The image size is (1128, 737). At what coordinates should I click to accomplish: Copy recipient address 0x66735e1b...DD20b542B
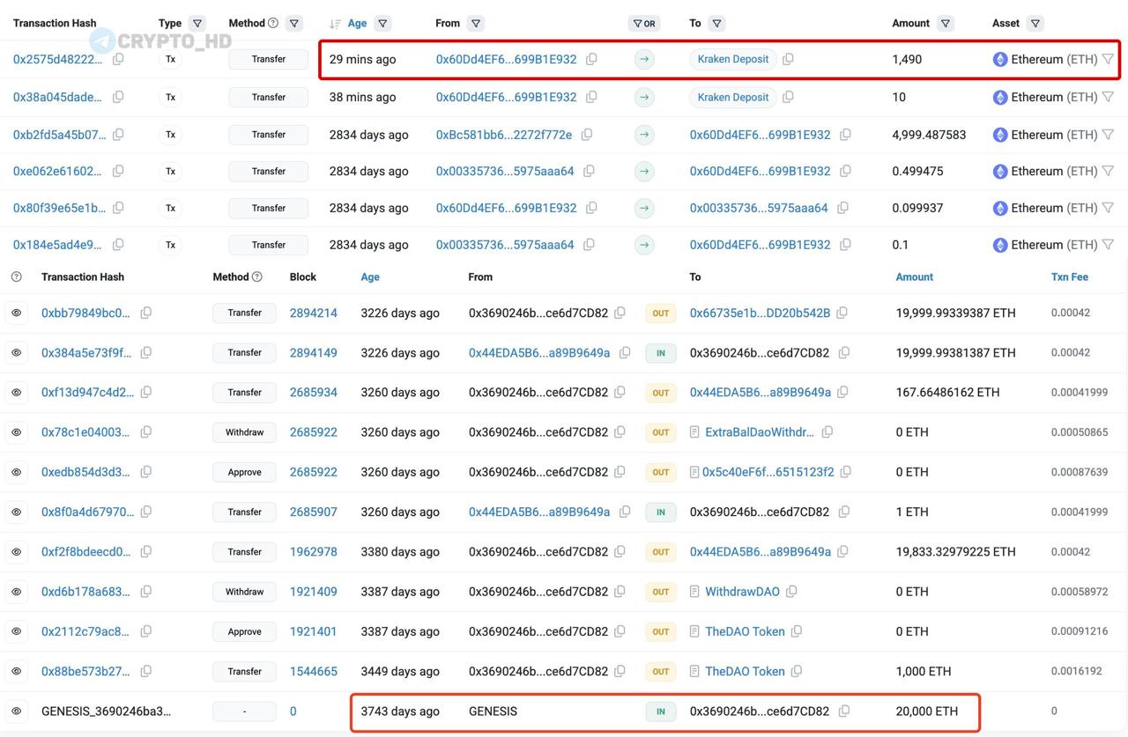(842, 313)
